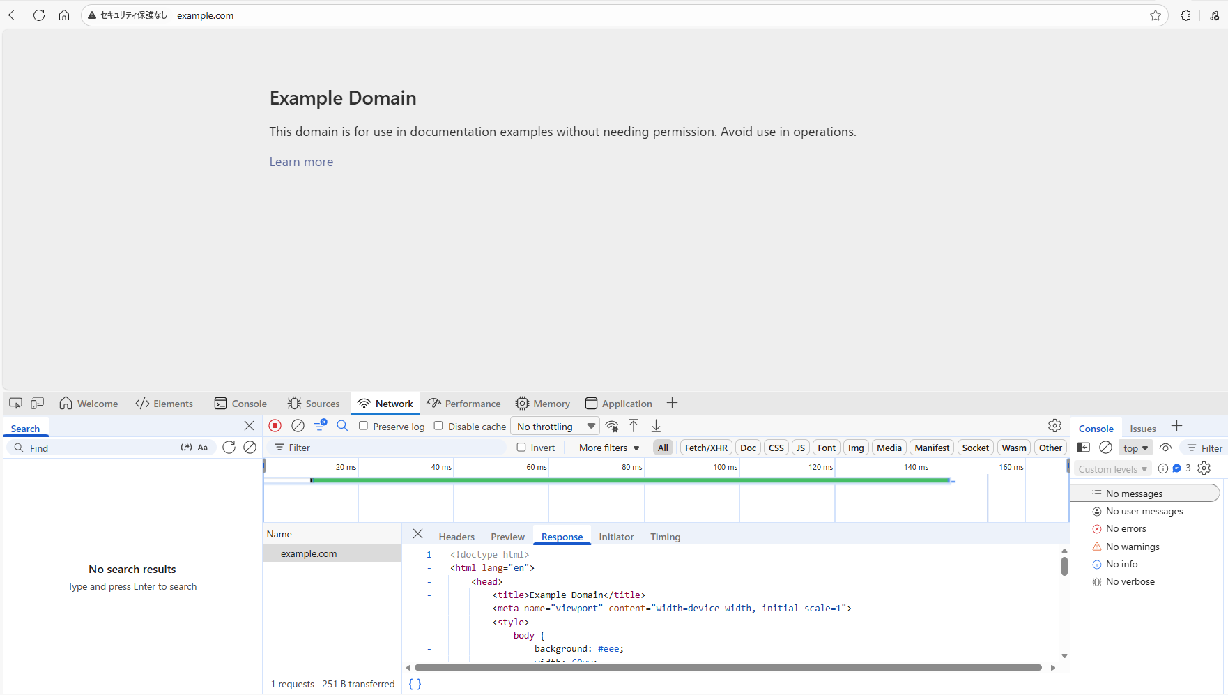The width and height of the screenshot is (1228, 695).
Task: Refresh the search results
Action: click(x=229, y=448)
